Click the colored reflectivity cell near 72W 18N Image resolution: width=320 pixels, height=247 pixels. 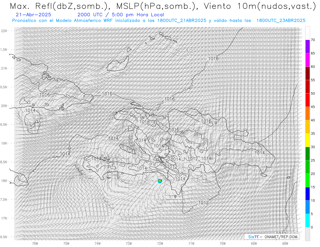pos(160,181)
